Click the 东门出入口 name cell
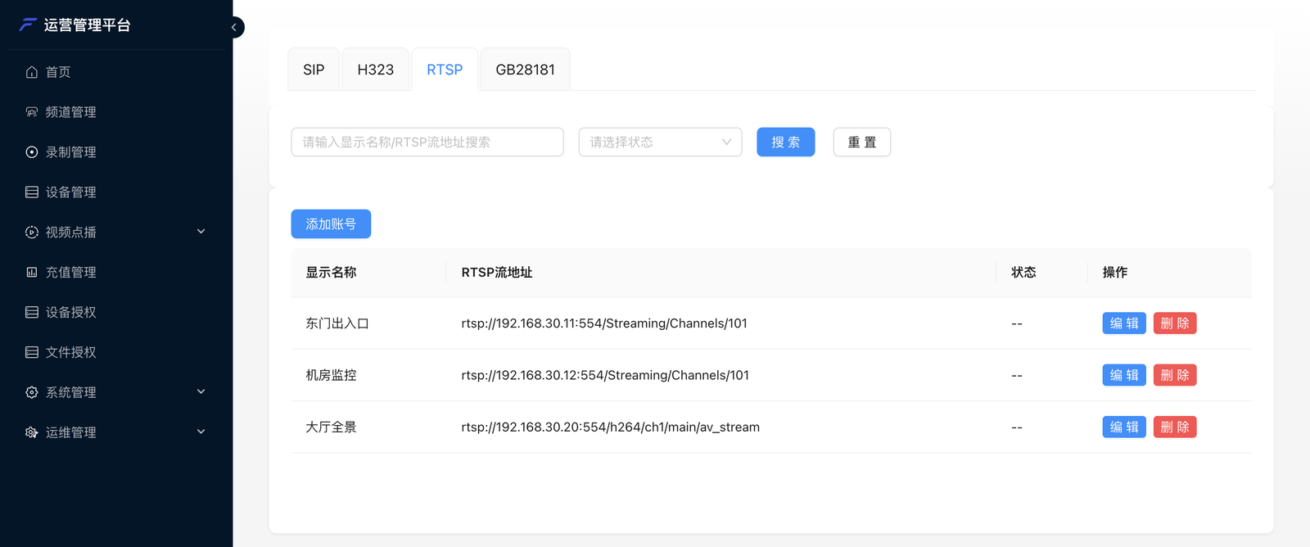The width and height of the screenshot is (1310, 547). 337,323
